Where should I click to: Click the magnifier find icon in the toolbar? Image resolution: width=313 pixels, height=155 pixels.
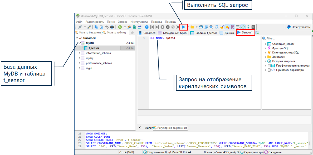point(211,27)
